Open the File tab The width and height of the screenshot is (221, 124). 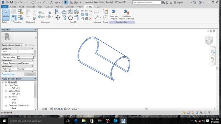tap(5, 7)
